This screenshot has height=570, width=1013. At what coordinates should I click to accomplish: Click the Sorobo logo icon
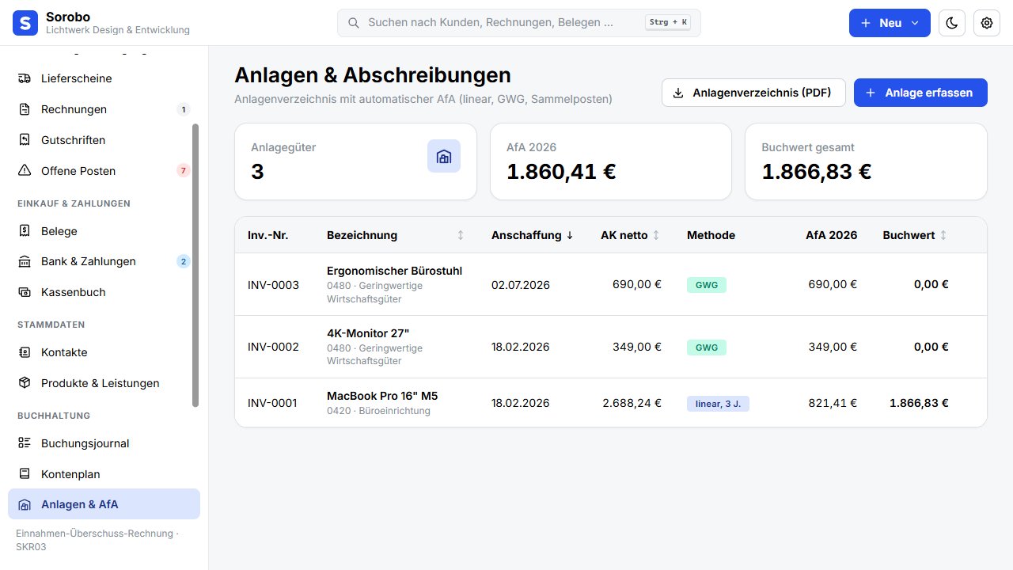[x=25, y=23]
